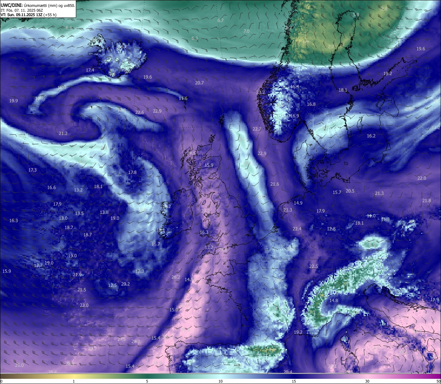Click the 16.8 value on the map
Screen dimensions: 441x384
[x=311, y=104]
